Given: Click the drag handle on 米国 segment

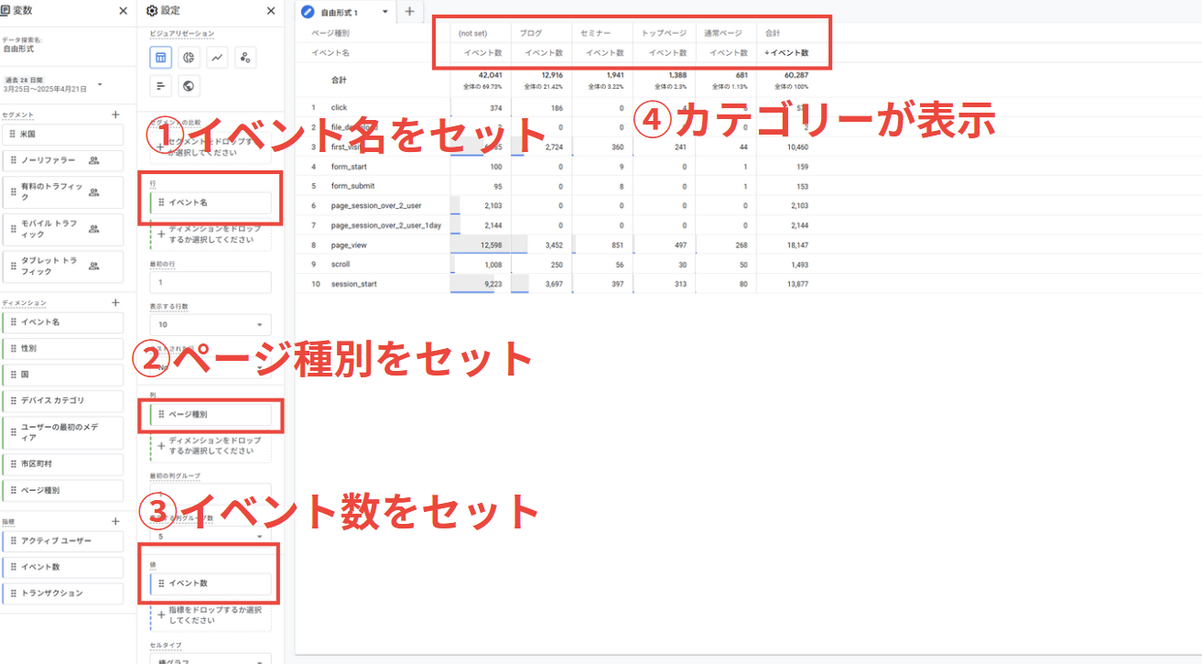Looking at the screenshot, I should tap(14, 134).
